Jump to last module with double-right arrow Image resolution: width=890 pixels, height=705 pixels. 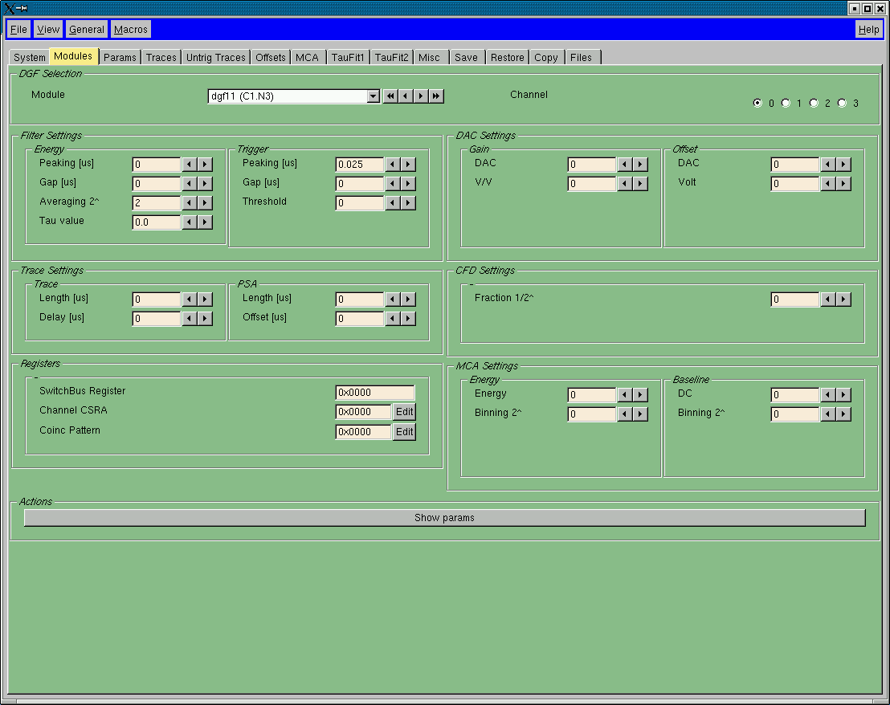436,96
